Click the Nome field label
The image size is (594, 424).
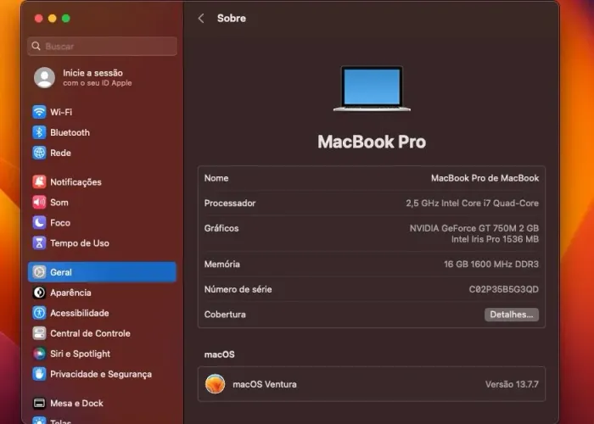[x=216, y=178]
